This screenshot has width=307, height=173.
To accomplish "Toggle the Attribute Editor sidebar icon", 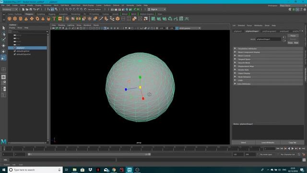I will 297,10.
